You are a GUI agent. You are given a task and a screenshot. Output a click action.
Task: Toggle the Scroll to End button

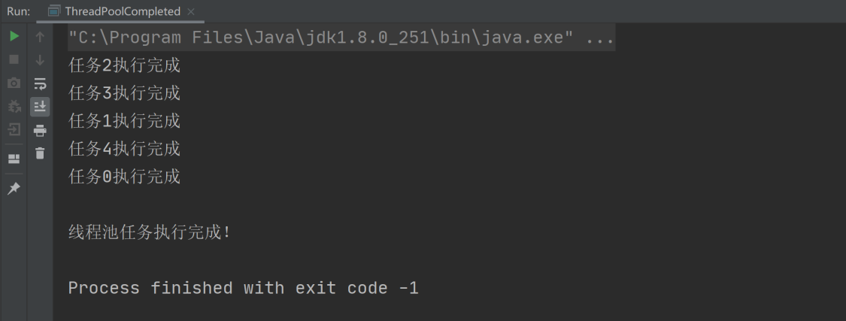40,107
